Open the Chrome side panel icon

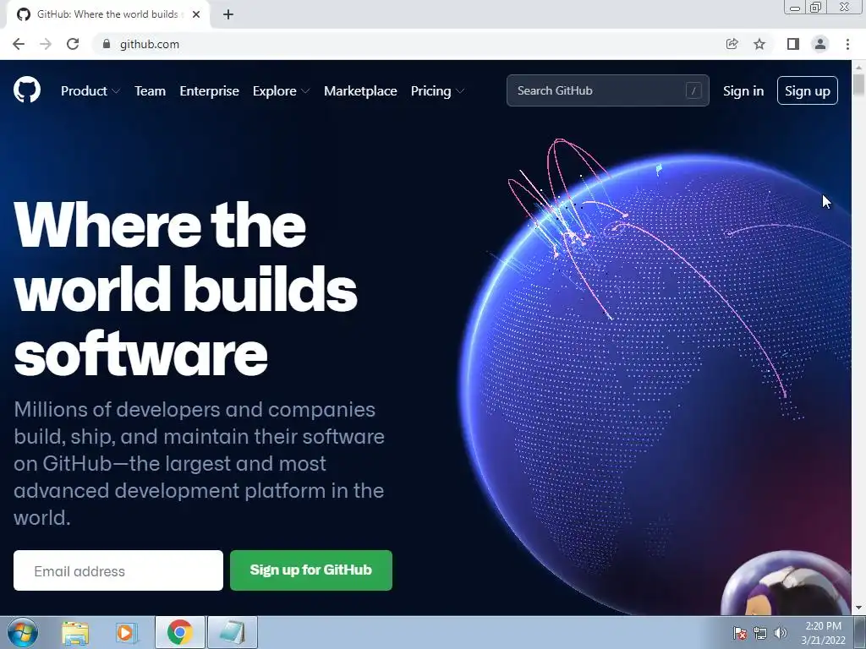(793, 44)
